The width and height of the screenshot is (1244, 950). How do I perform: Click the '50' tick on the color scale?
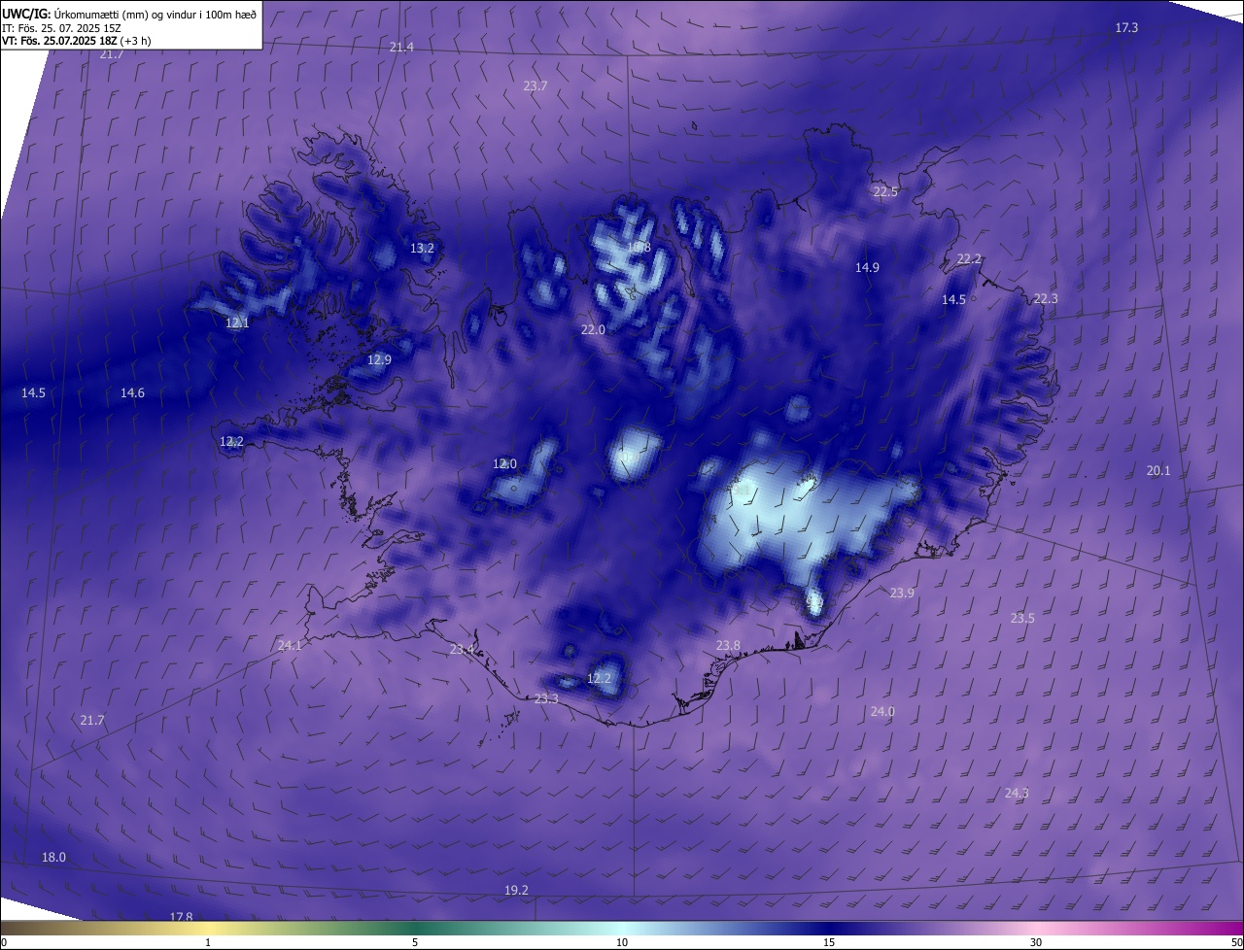point(1236,942)
